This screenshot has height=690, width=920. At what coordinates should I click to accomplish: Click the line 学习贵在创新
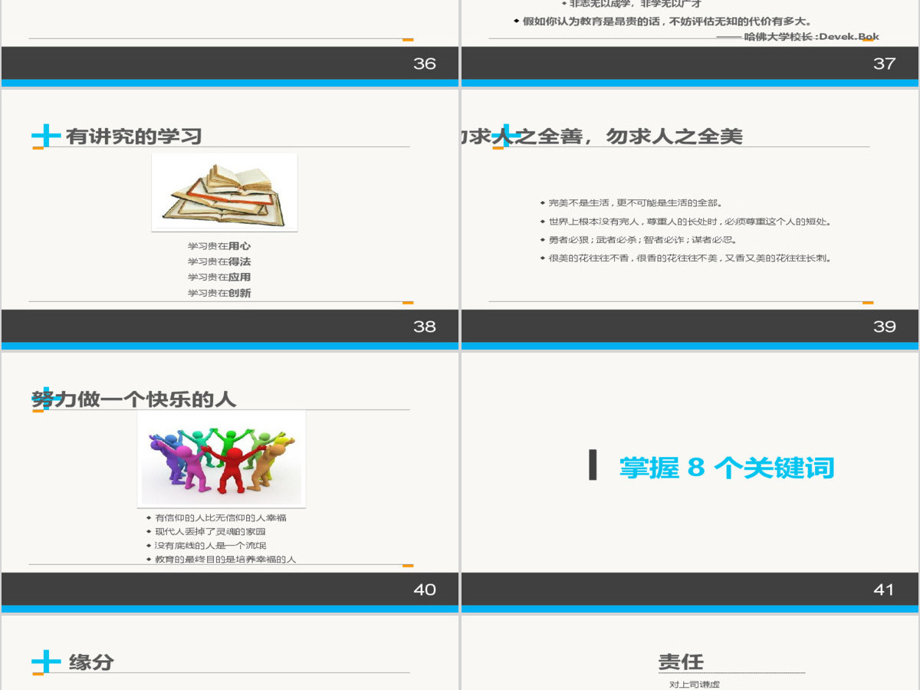pos(219,293)
